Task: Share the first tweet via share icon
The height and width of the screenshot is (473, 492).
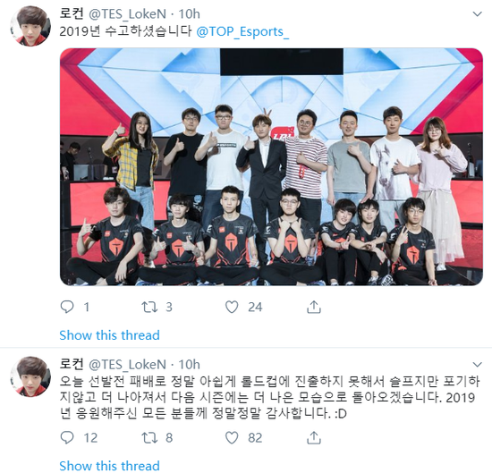Action: point(313,307)
